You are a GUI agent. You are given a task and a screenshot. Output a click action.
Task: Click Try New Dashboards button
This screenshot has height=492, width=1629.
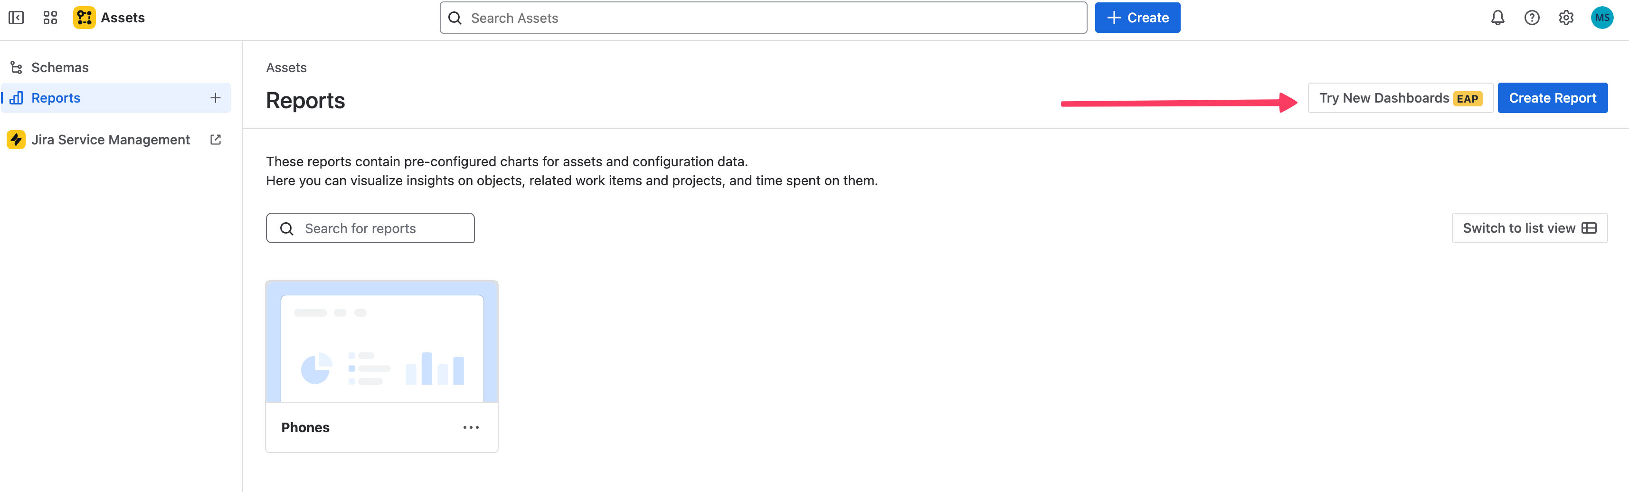click(x=1401, y=98)
